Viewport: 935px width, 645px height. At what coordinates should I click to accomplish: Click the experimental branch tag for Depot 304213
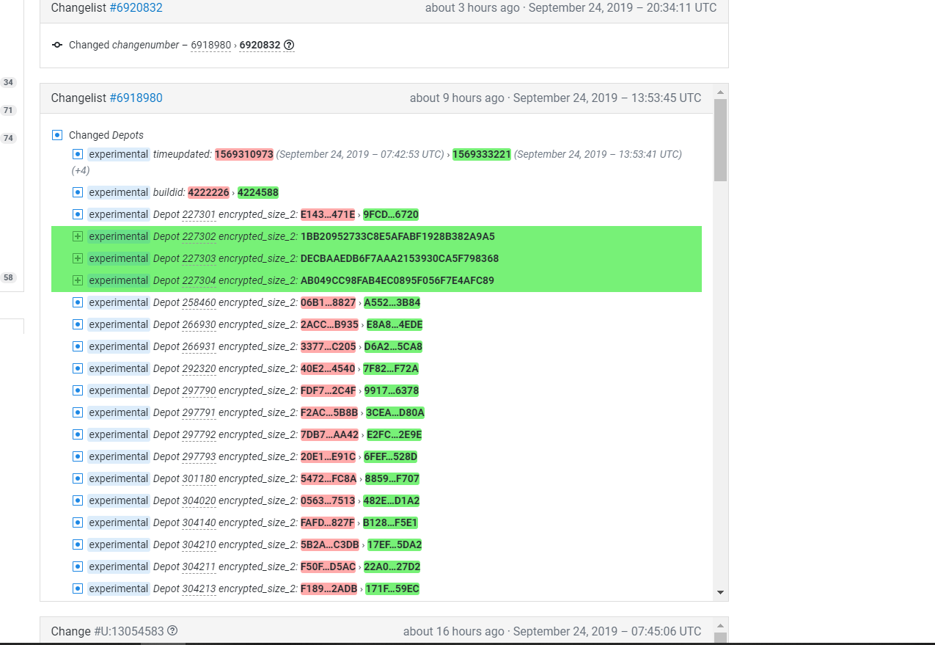click(119, 588)
